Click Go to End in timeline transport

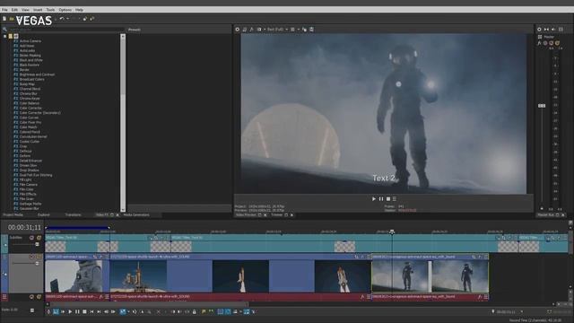coord(99,311)
